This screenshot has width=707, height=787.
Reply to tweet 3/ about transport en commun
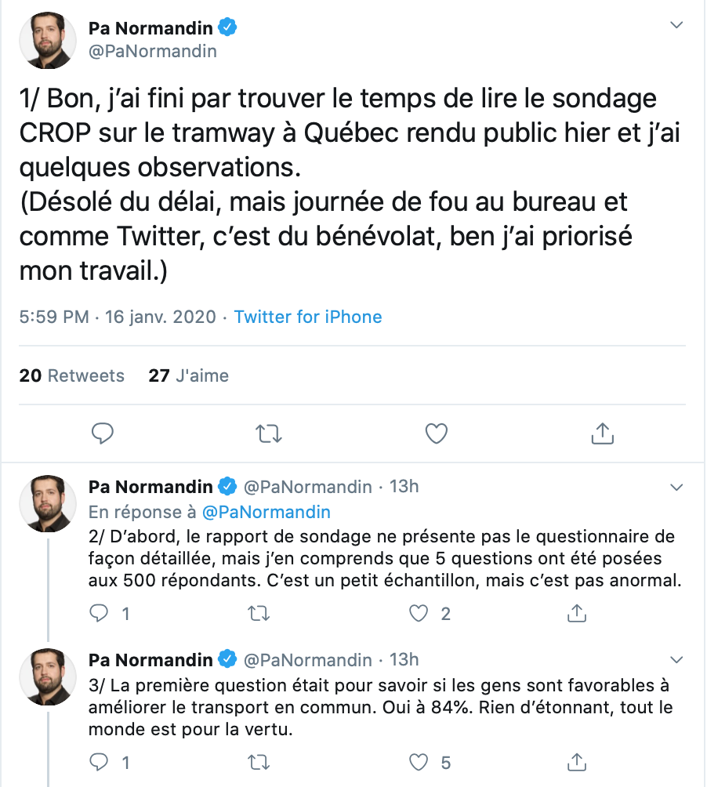(x=99, y=762)
